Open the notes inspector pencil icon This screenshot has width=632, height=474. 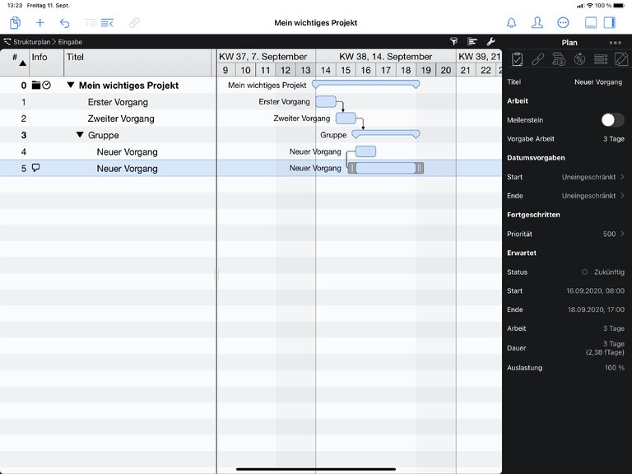(x=621, y=59)
